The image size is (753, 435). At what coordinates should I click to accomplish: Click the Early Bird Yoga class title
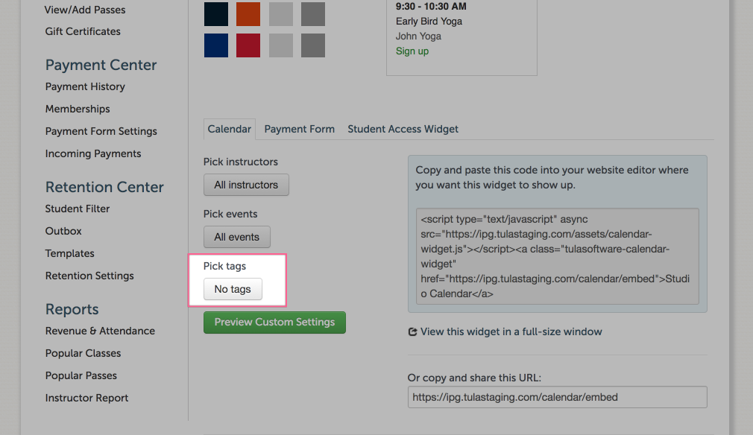[x=429, y=21]
